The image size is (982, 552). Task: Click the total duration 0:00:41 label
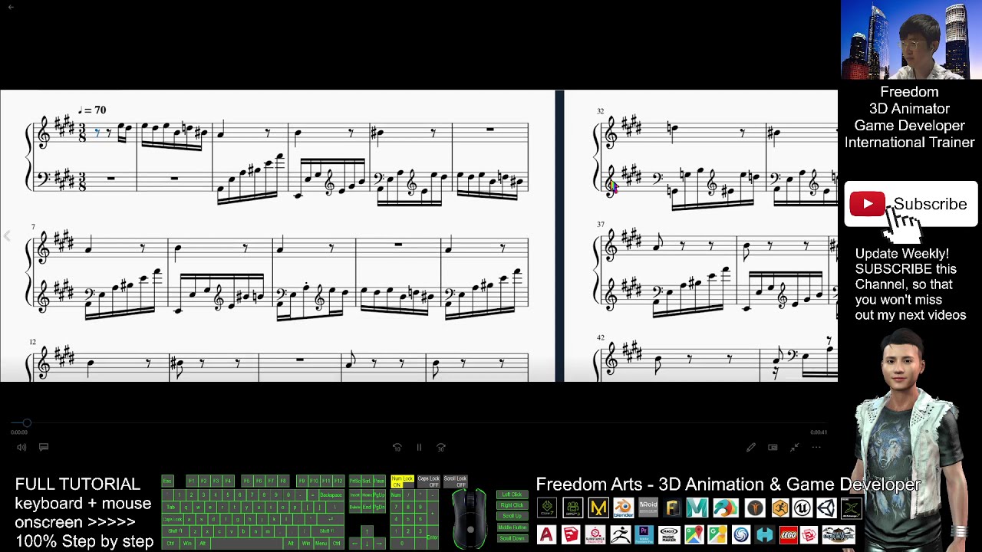819,432
